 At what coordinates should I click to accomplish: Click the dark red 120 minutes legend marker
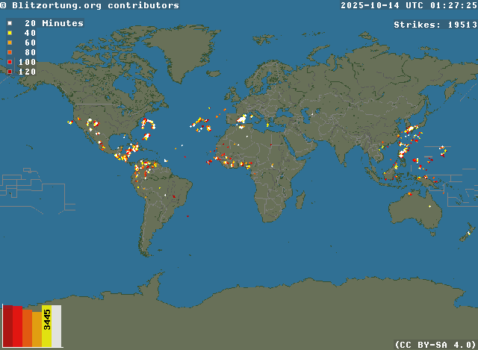9,72
